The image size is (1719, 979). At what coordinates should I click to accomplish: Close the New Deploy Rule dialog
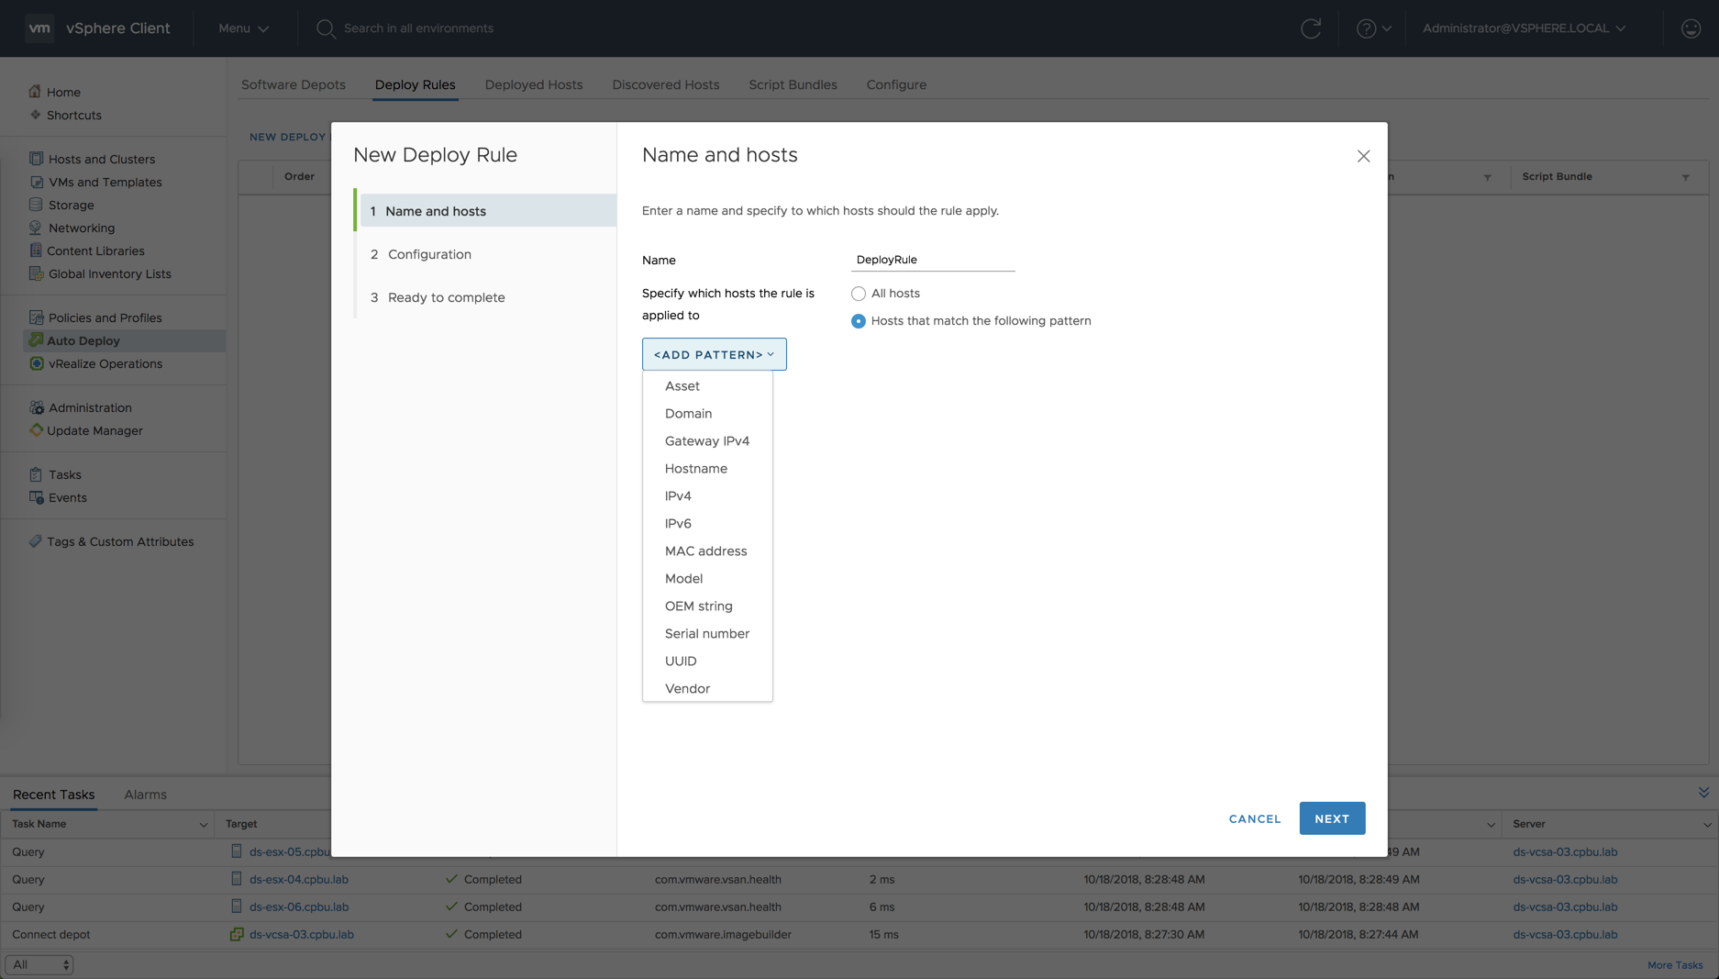point(1363,156)
